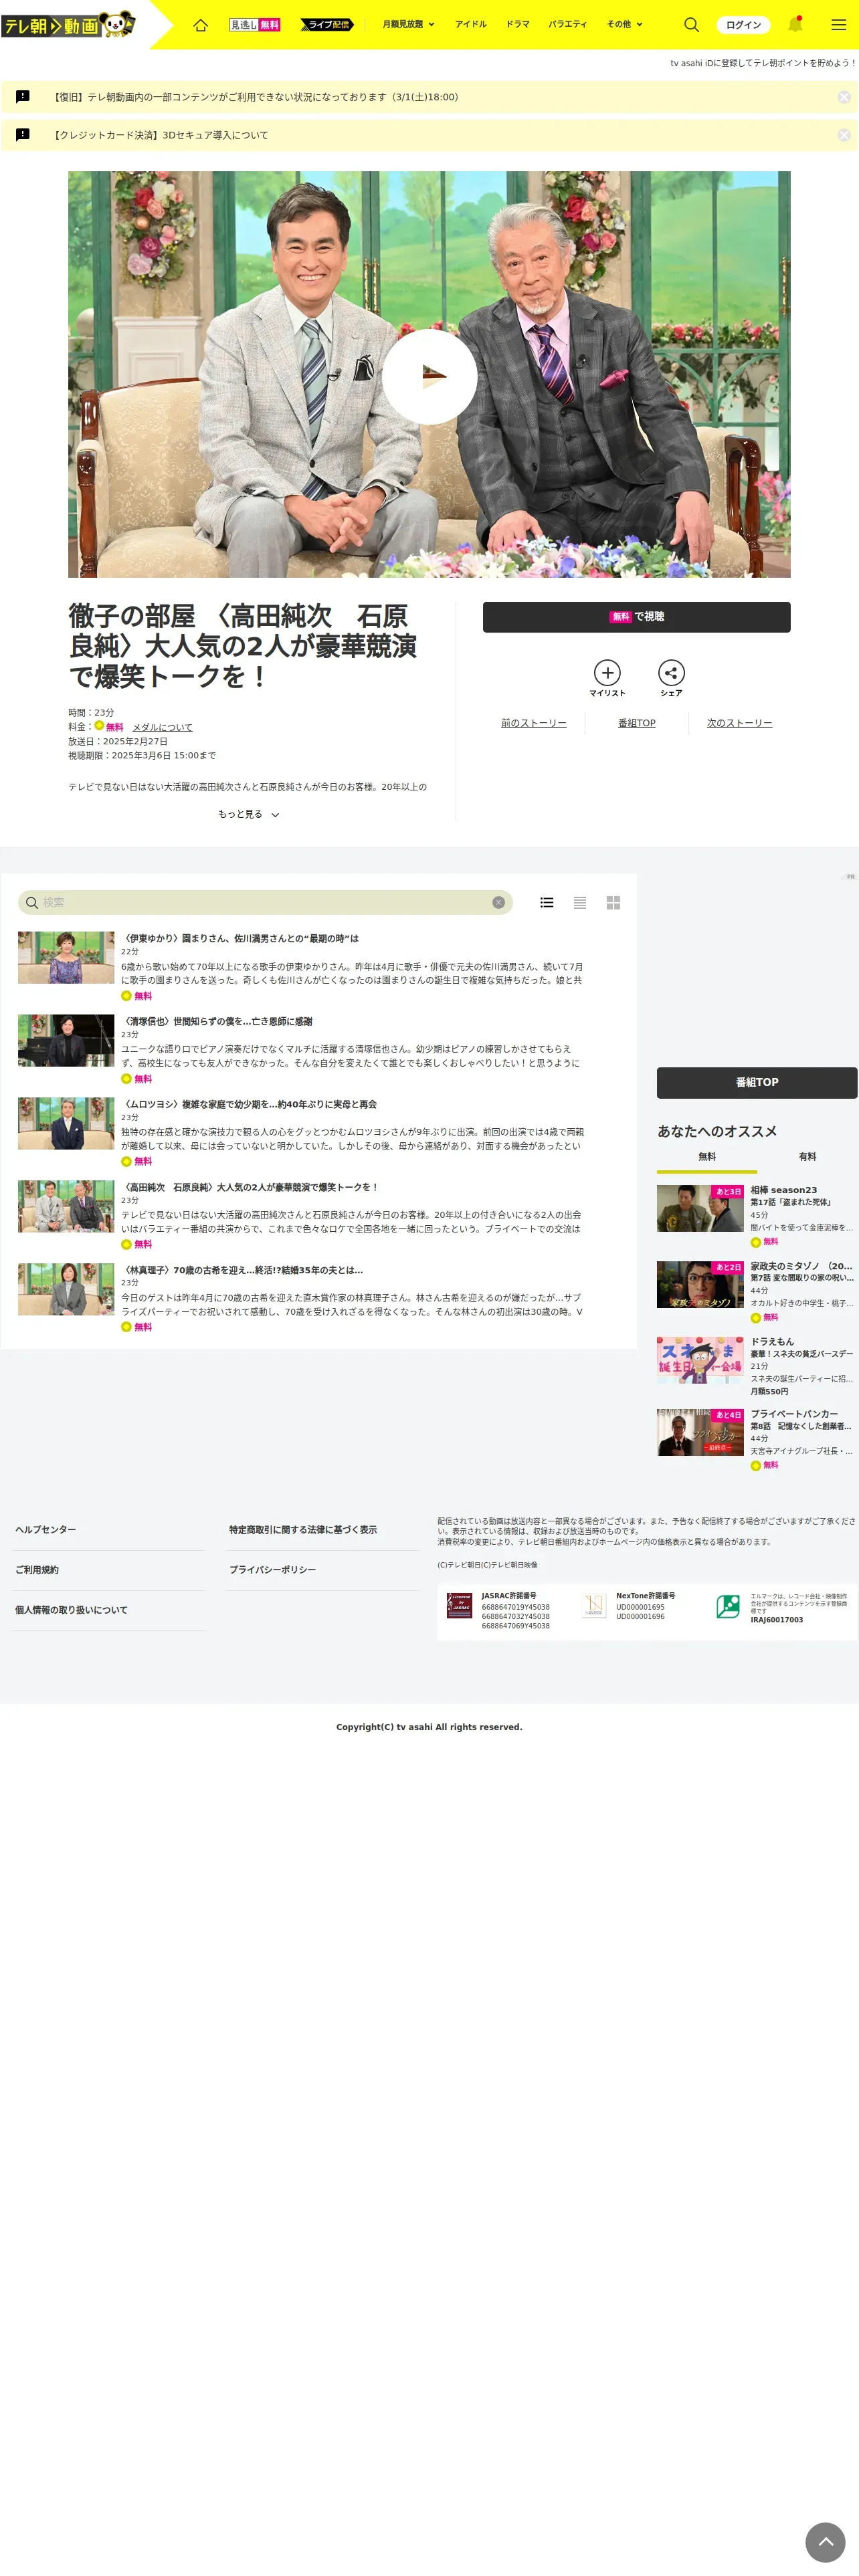Focus the episode 検索 input field
859x2576 pixels.
(x=265, y=903)
